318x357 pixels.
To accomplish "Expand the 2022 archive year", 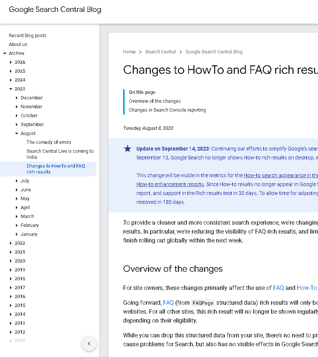I will coord(11,243).
